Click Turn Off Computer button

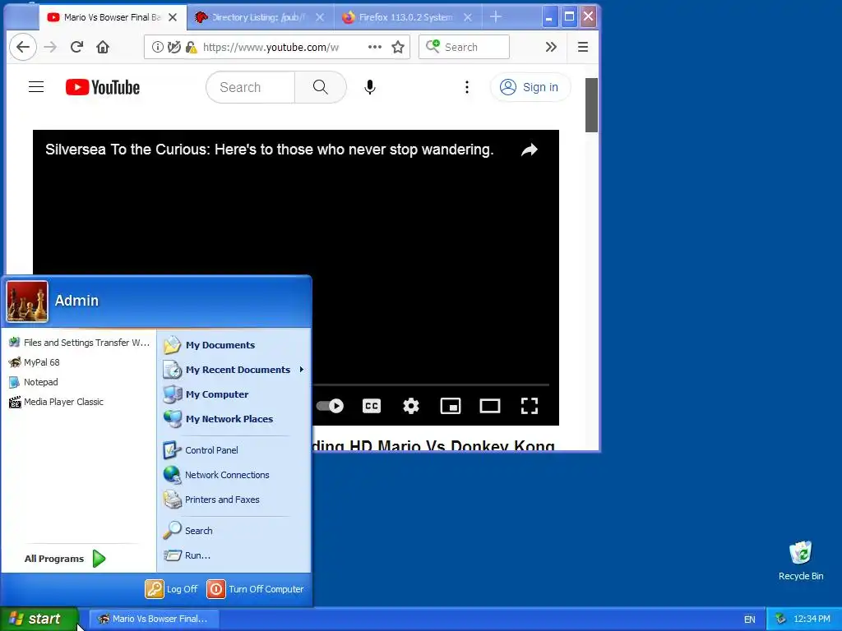point(256,589)
